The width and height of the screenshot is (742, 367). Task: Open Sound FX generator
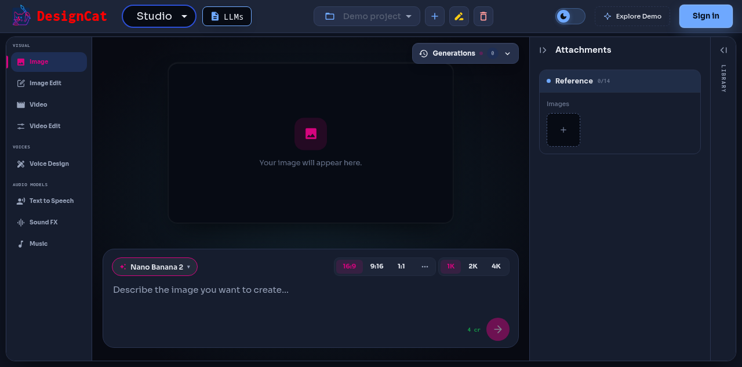49,223
